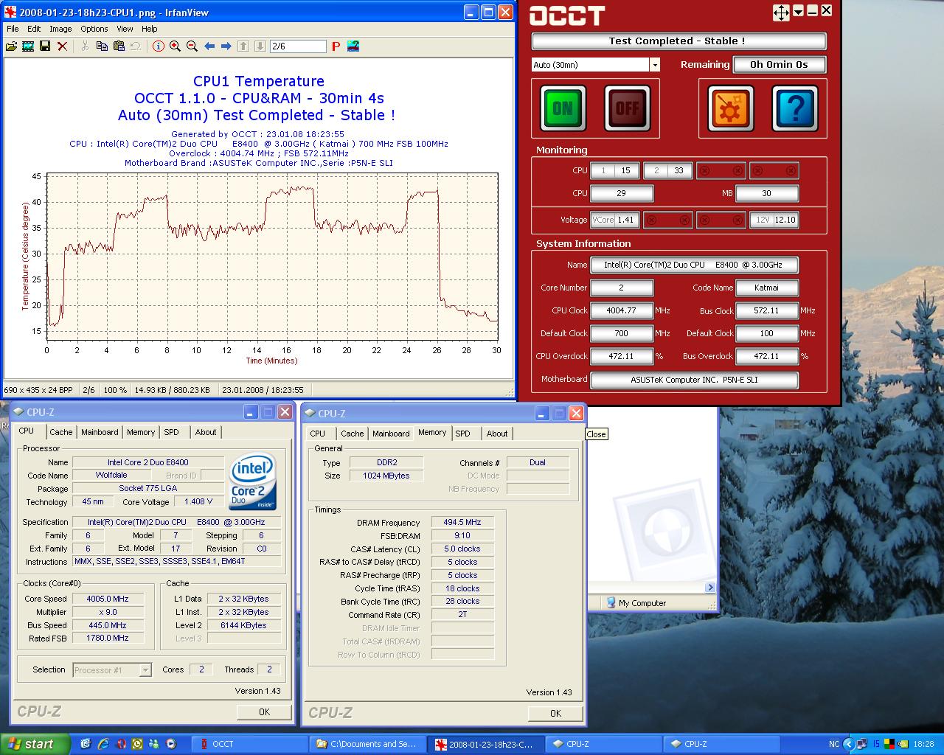The height and width of the screenshot is (755, 944).
Task: Click the Core Speed value 4005.0 MHz in CPU-Z
Action: (108, 599)
